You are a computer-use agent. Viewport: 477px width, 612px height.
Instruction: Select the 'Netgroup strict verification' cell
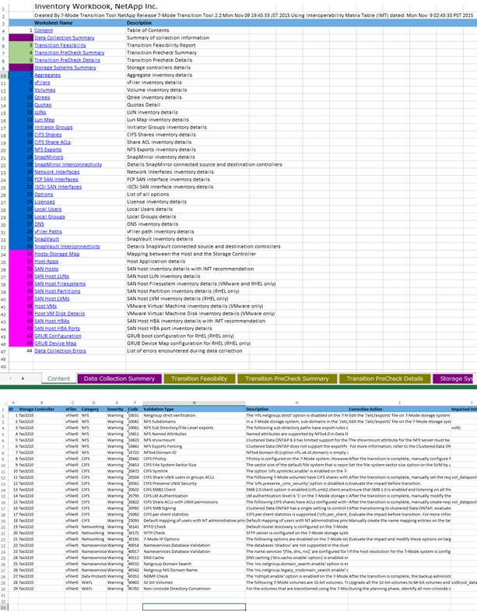194,415
